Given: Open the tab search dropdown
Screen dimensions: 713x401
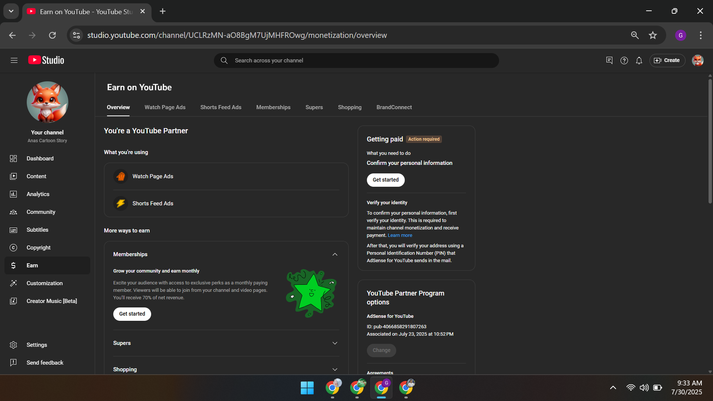Looking at the screenshot, I should [11, 12].
